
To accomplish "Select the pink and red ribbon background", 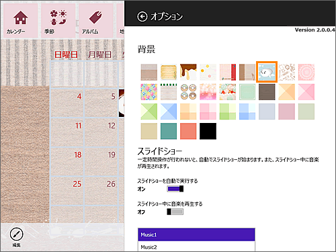I will point(228,72).
